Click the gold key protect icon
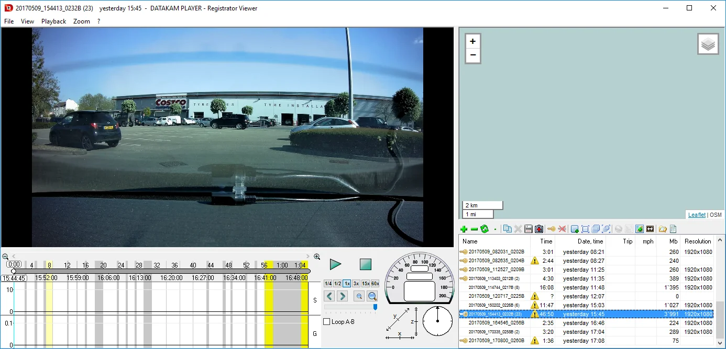The width and height of the screenshot is (726, 349). [x=552, y=229]
